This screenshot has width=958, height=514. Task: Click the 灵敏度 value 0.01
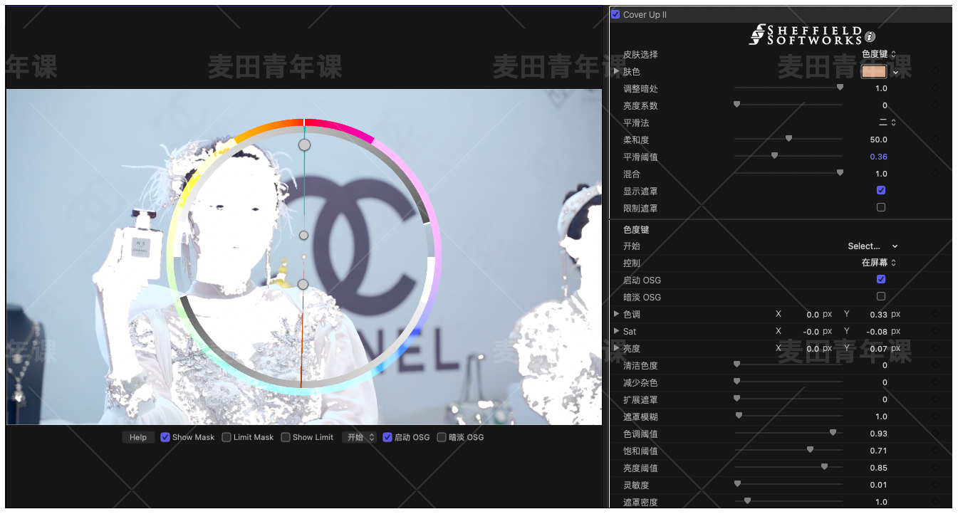pyautogui.click(x=878, y=485)
